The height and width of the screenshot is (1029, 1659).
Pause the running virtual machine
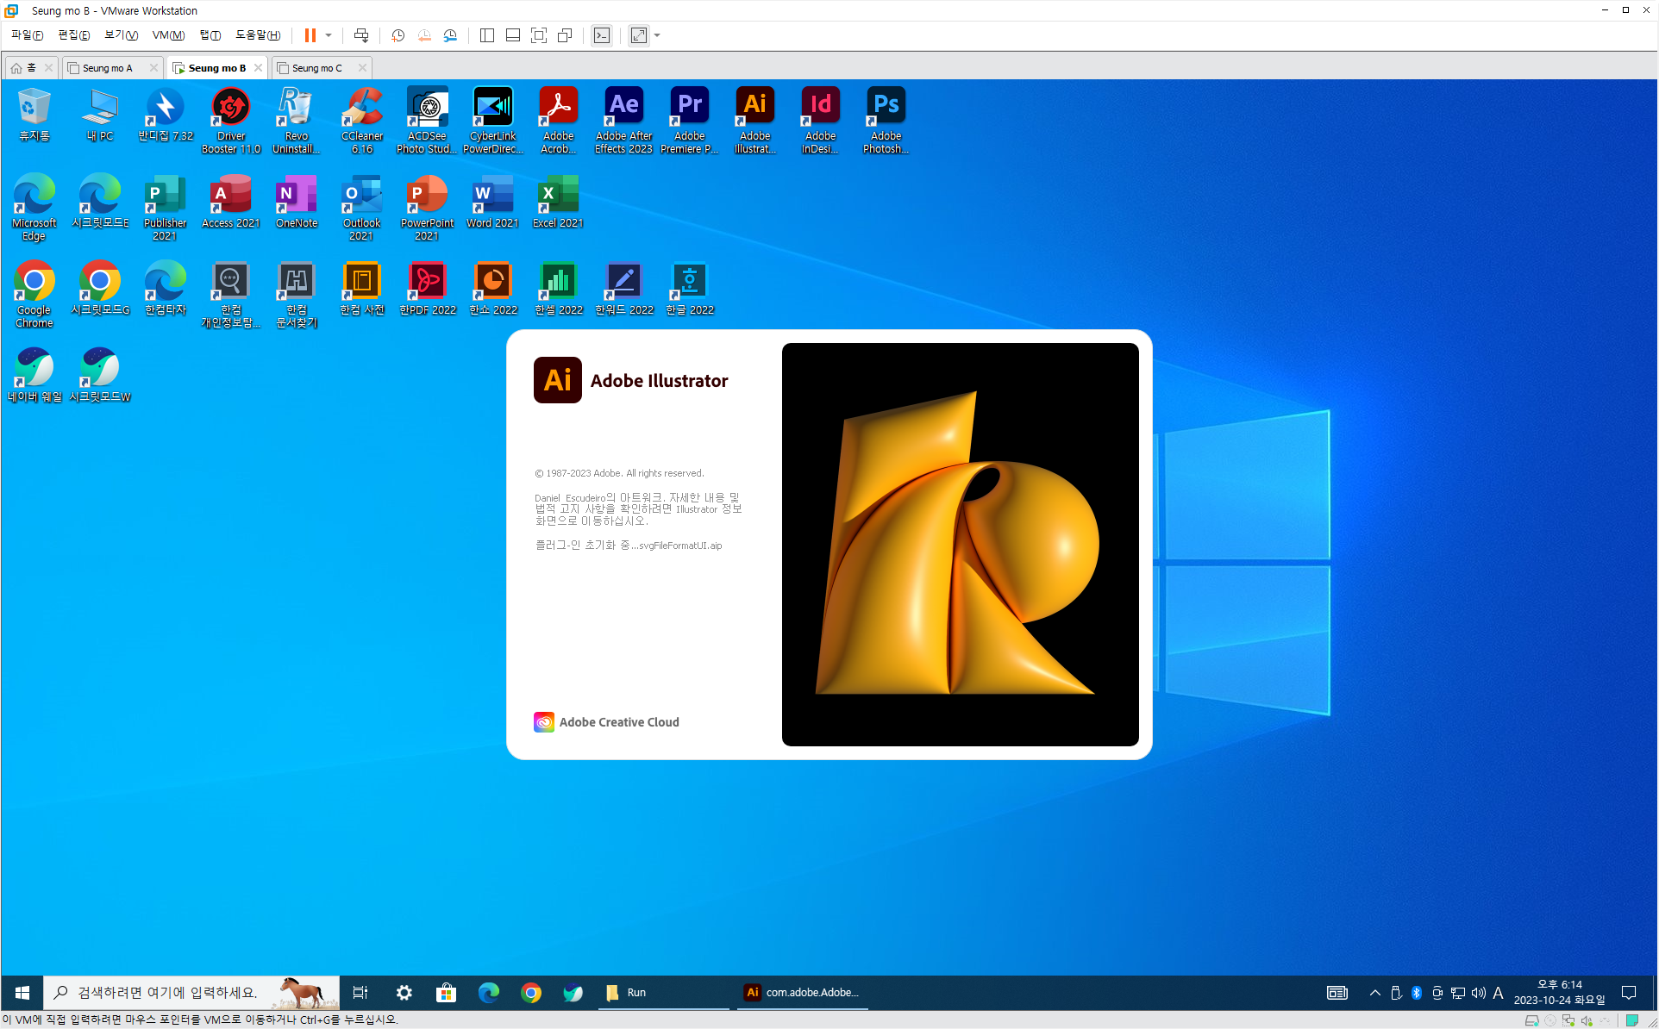pyautogui.click(x=310, y=35)
